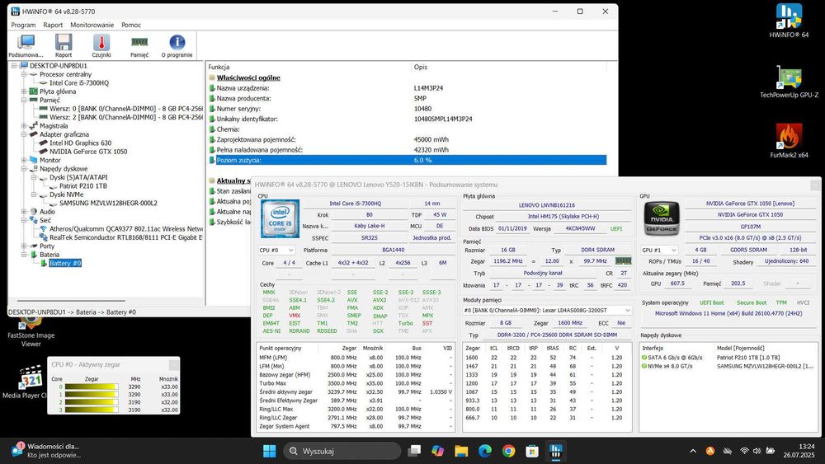The height and width of the screenshot is (464, 825).
Task: Expand the Płyta główna tree node
Action: tap(24, 91)
